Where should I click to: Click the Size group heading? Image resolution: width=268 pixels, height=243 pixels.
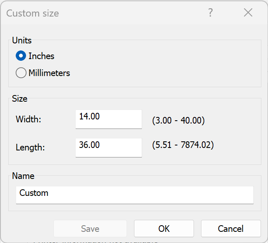(19, 98)
